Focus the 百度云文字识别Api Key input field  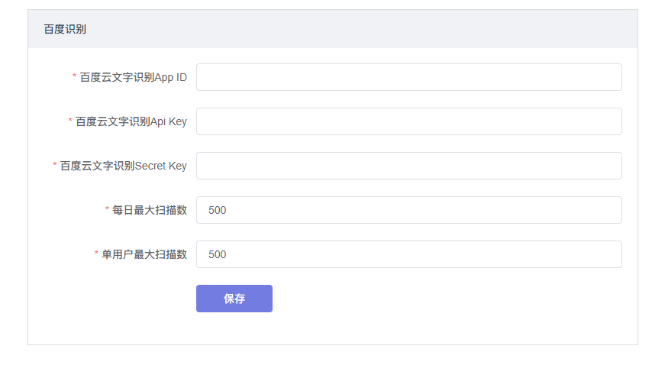click(x=408, y=121)
